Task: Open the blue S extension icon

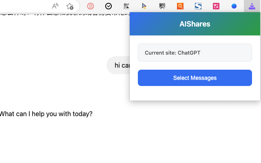Action: tap(198, 6)
